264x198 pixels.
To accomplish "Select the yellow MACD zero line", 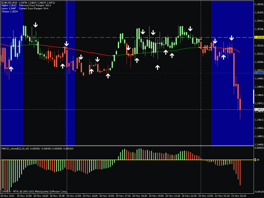I will (127, 160).
